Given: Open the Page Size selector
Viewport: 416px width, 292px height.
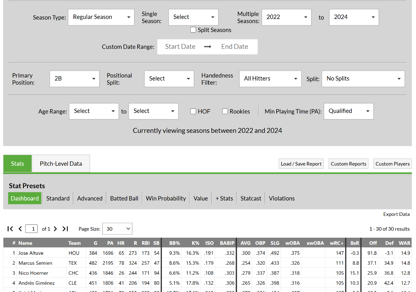Looking at the screenshot, I should coord(117,229).
